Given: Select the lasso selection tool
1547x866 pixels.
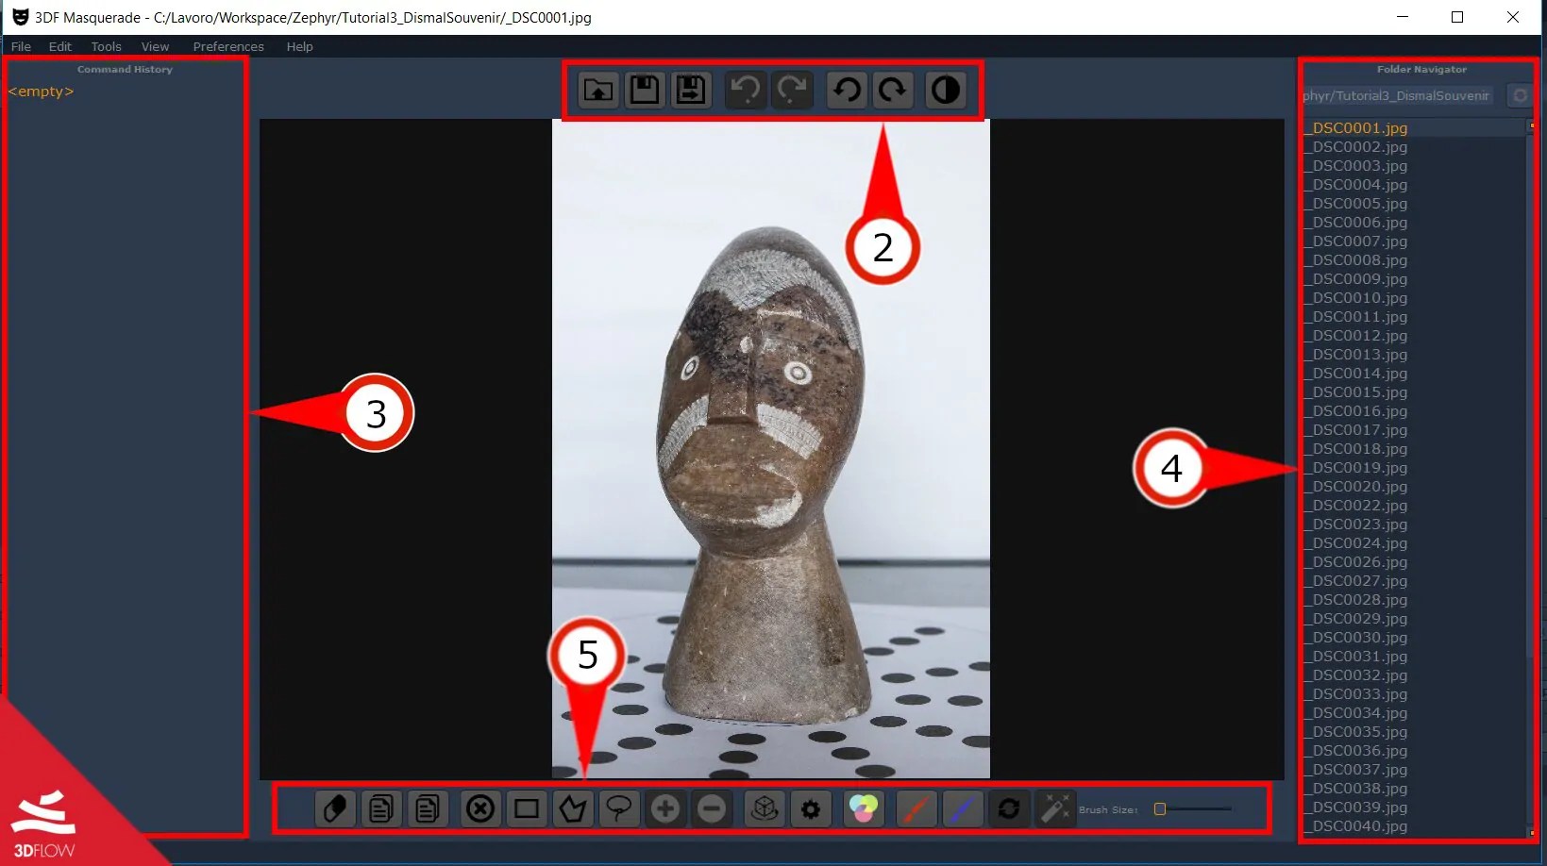Looking at the screenshot, I should [x=620, y=808].
